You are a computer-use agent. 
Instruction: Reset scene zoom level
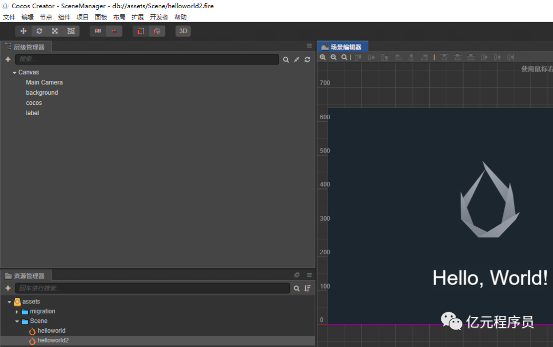tap(344, 57)
